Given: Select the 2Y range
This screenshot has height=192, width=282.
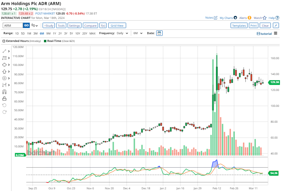Looking at the screenshot, I should (60, 33).
